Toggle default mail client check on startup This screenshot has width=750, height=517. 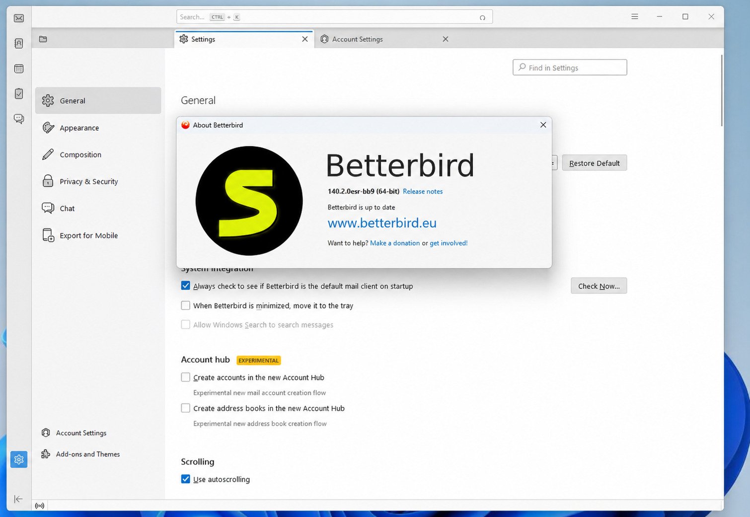coord(186,286)
